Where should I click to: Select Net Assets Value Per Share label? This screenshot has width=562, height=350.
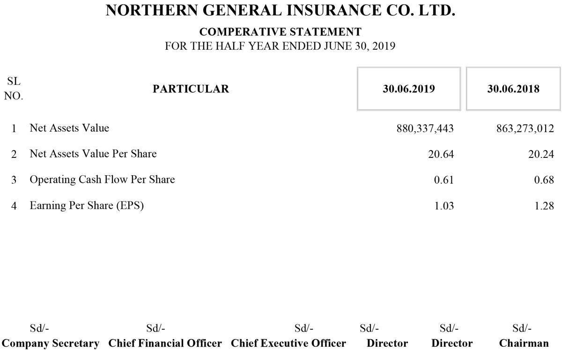click(93, 154)
